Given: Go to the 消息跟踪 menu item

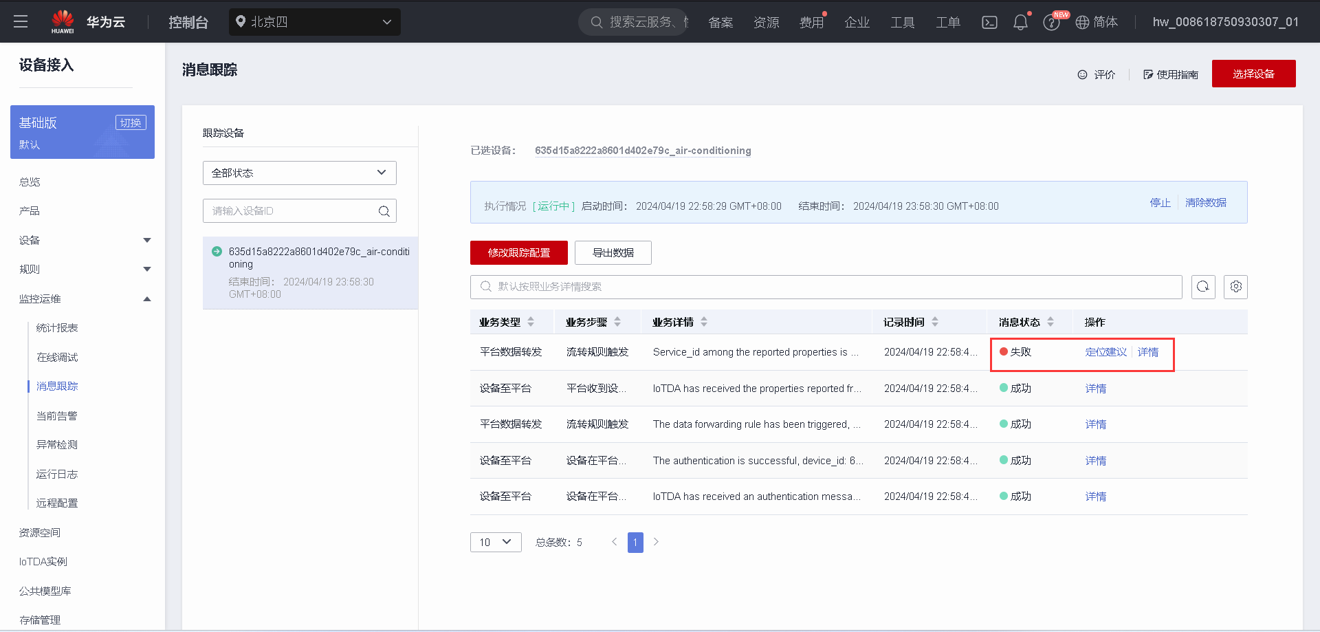Looking at the screenshot, I should click(56, 386).
